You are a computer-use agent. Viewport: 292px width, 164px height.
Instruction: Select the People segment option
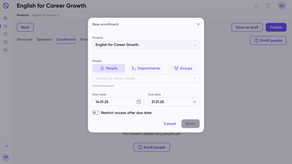pyautogui.click(x=109, y=68)
